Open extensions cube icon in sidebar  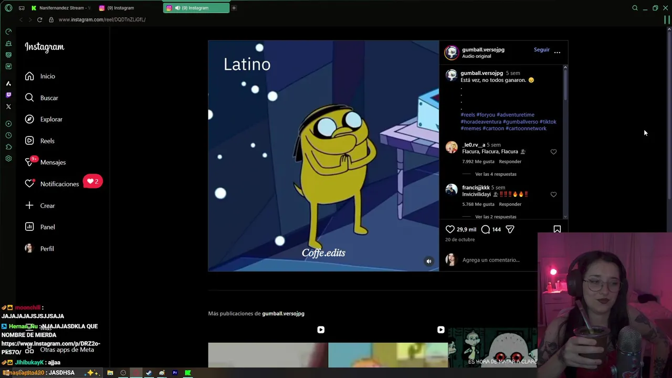(8, 147)
